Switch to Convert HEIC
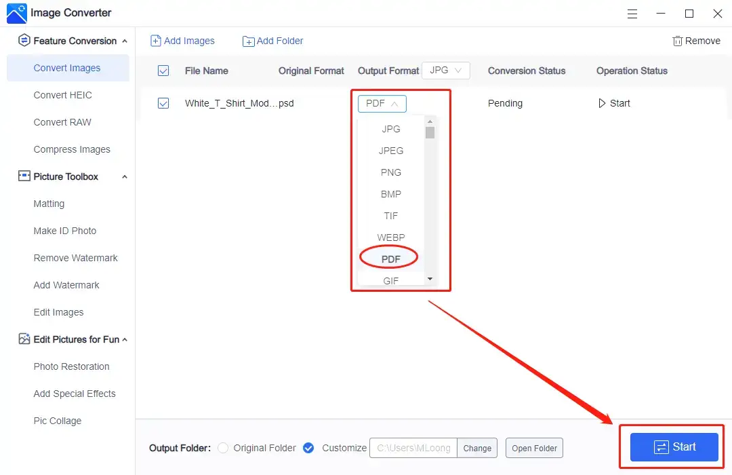 pos(62,95)
